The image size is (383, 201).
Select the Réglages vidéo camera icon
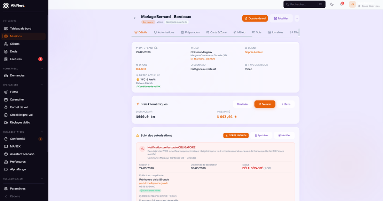coord(6,122)
